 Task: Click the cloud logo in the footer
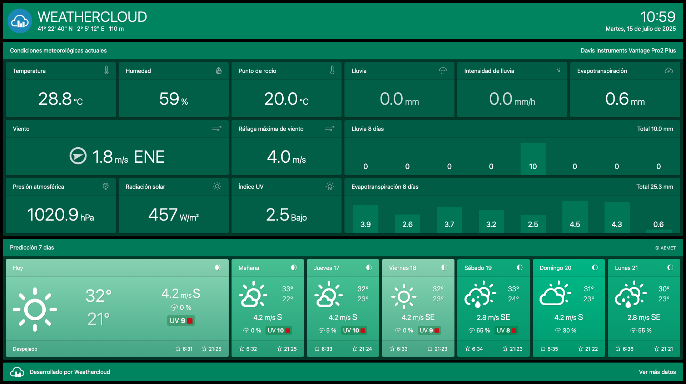coord(17,372)
